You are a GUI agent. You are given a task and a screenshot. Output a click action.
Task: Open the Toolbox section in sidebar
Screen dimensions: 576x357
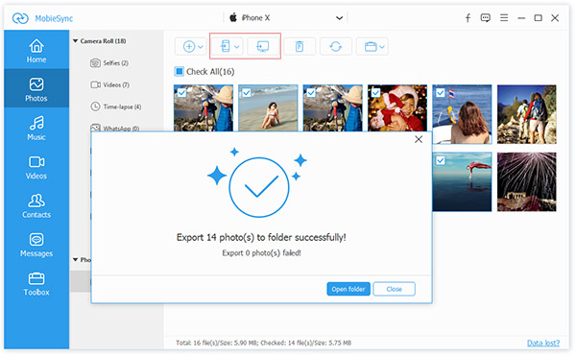[36, 283]
